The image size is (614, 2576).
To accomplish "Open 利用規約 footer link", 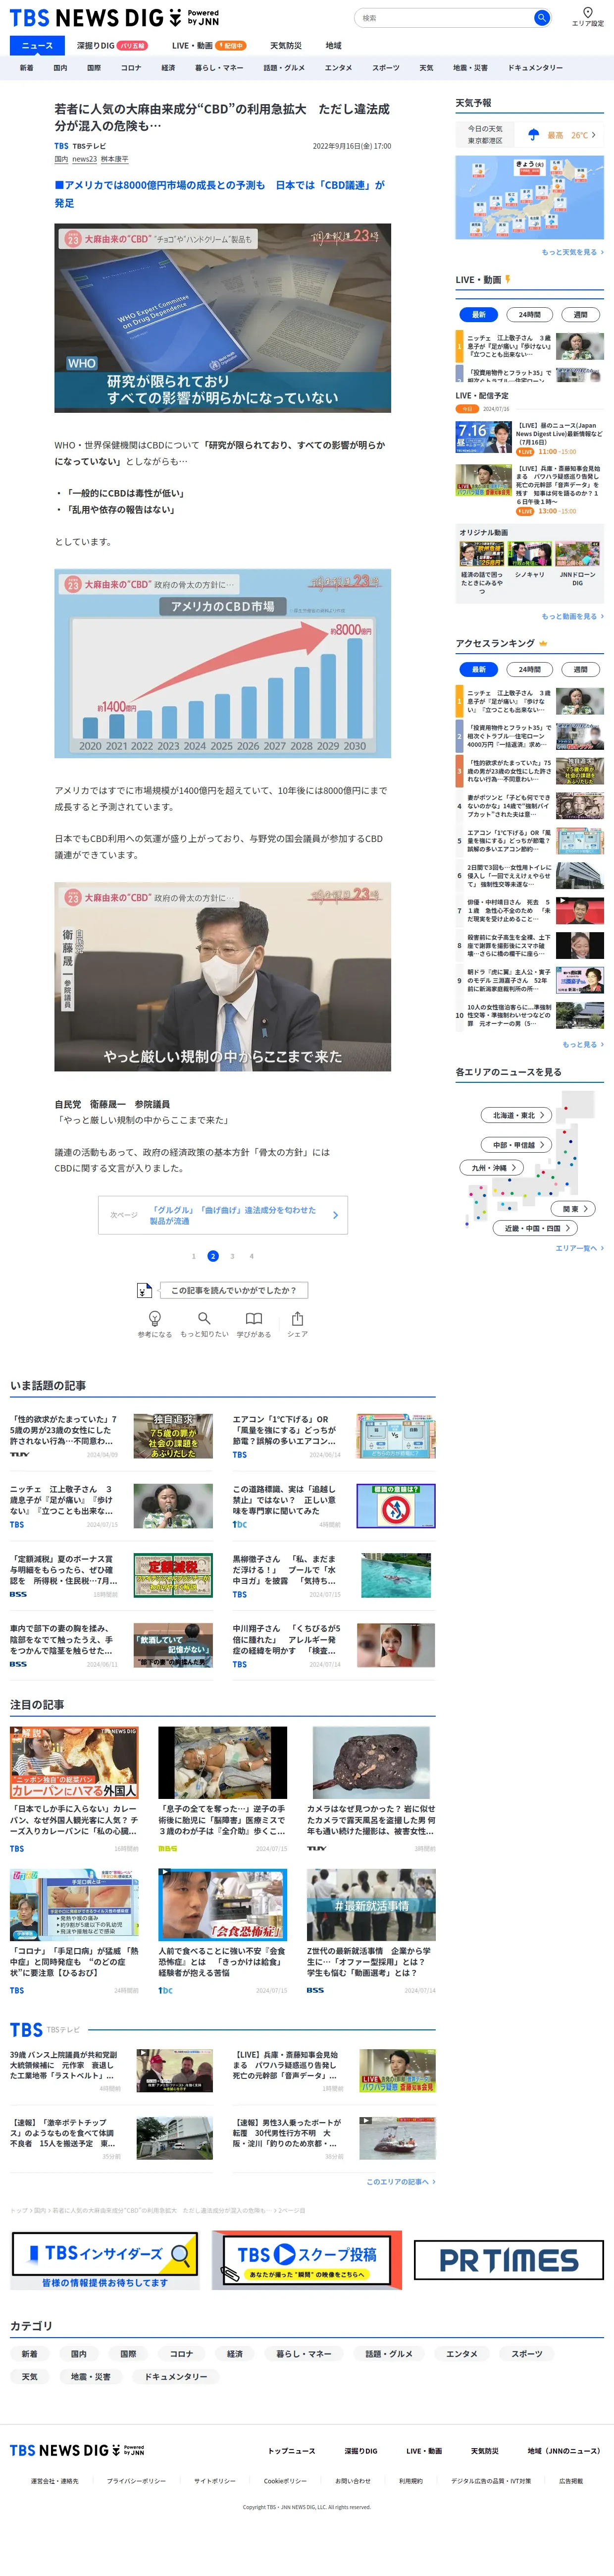I will pos(410,2481).
